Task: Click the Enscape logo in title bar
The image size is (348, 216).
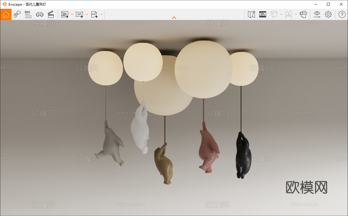Action: click(x=5, y=4)
